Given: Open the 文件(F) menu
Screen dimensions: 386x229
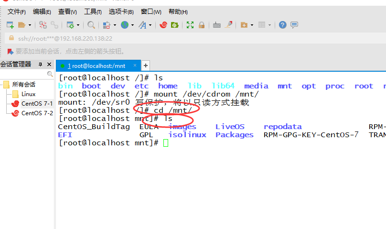Looking at the screenshot, I should [17, 11].
